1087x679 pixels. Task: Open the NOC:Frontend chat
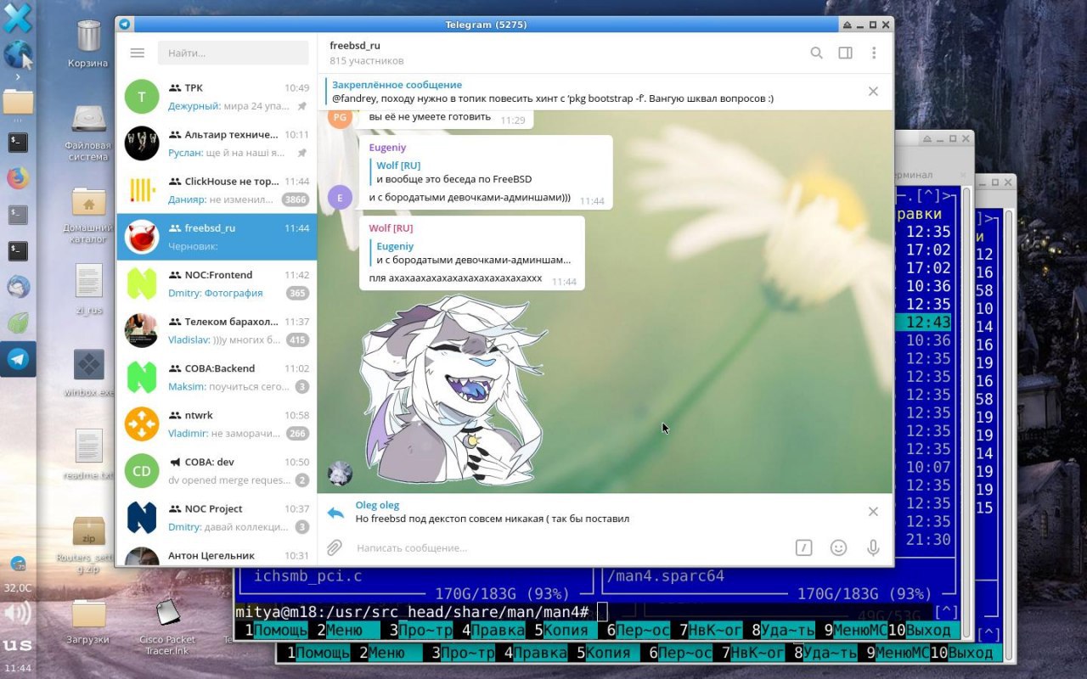(x=217, y=283)
